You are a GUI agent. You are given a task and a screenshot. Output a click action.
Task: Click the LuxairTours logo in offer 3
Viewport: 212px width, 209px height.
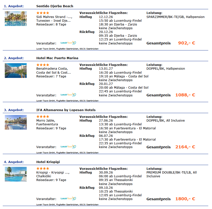tap(68, 147)
